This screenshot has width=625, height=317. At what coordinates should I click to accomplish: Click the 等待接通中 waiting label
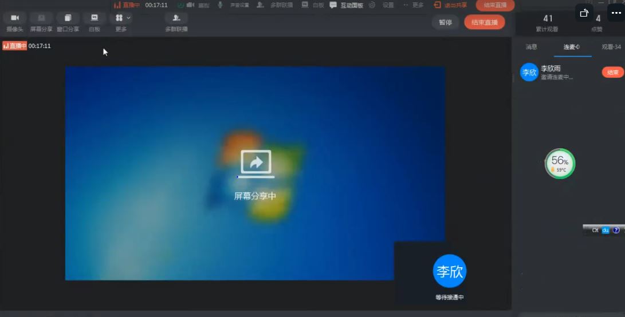click(x=450, y=298)
